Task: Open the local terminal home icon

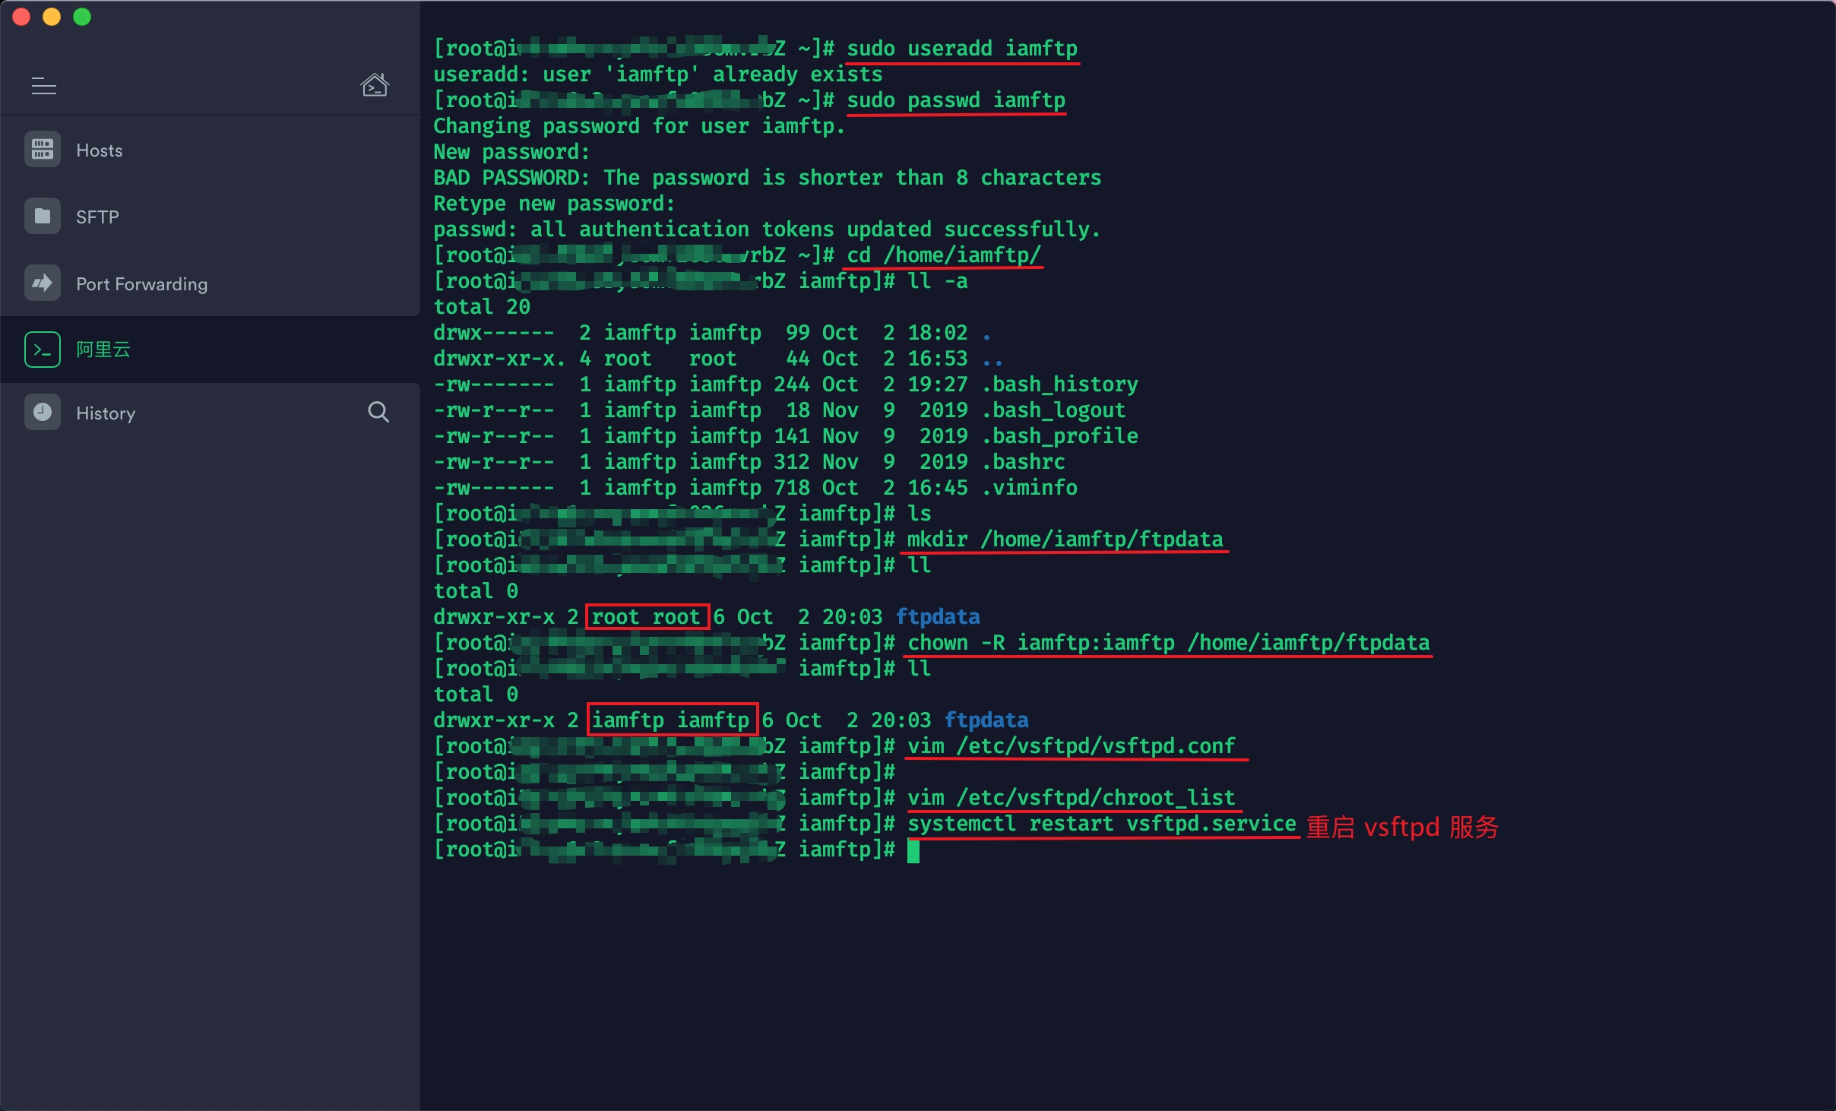Action: 375,85
